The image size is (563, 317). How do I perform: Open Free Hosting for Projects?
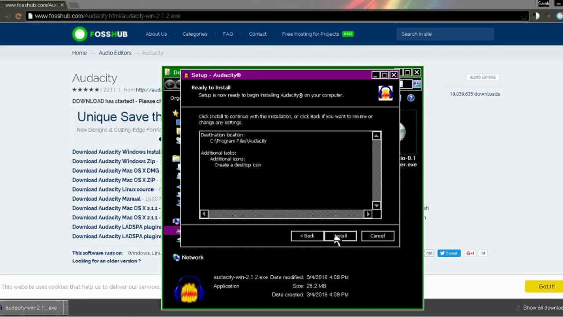311,34
